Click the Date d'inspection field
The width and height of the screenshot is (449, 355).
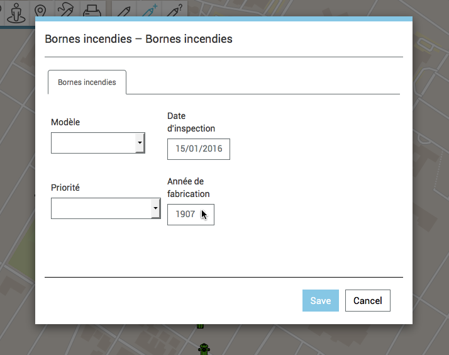pos(199,149)
